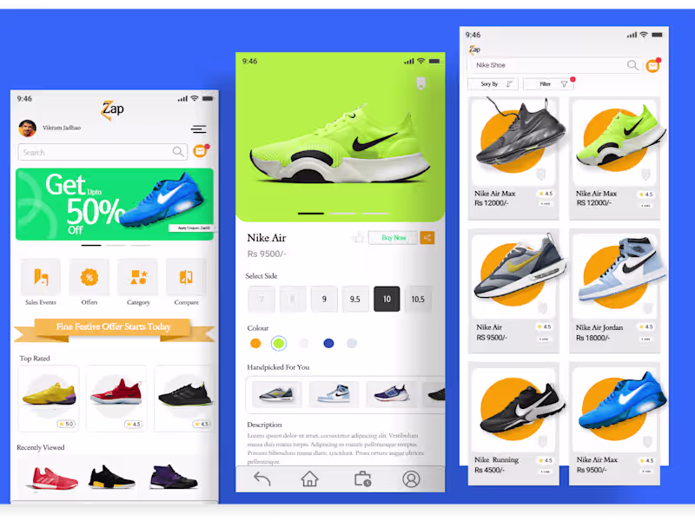
Task: Open the Compare icon
Action: click(186, 277)
